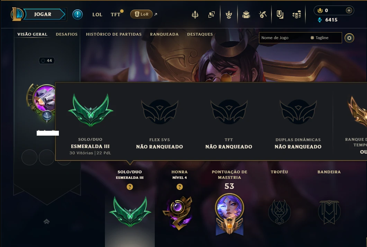367x247 pixels.
Task: Open the Crafting hammer icon
Action: 263,15
